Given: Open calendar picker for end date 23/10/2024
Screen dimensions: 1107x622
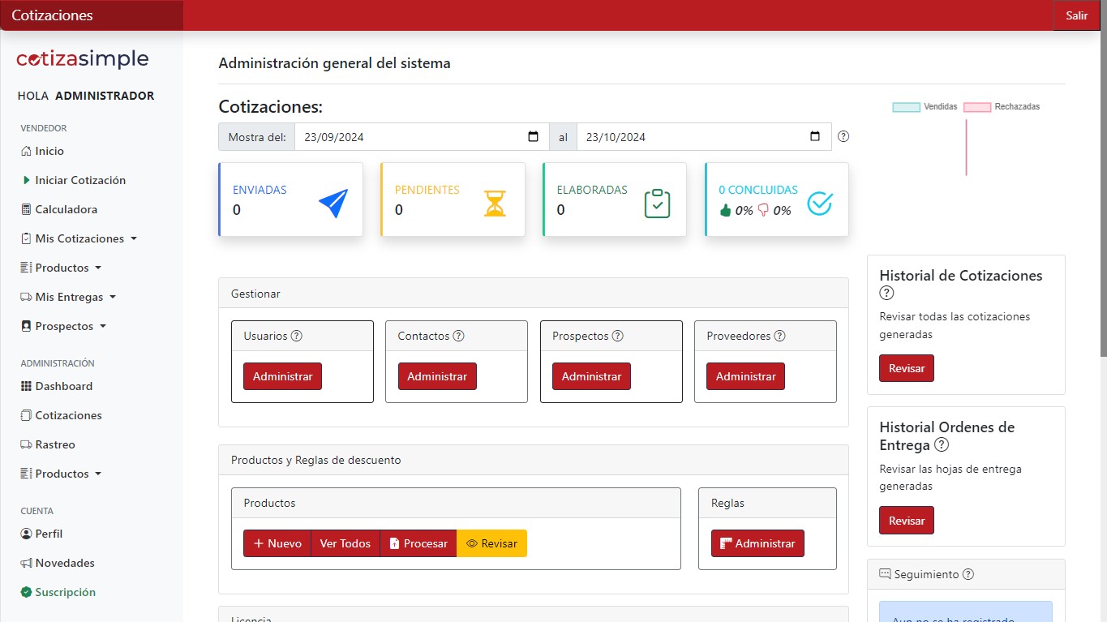Looking at the screenshot, I should [815, 137].
